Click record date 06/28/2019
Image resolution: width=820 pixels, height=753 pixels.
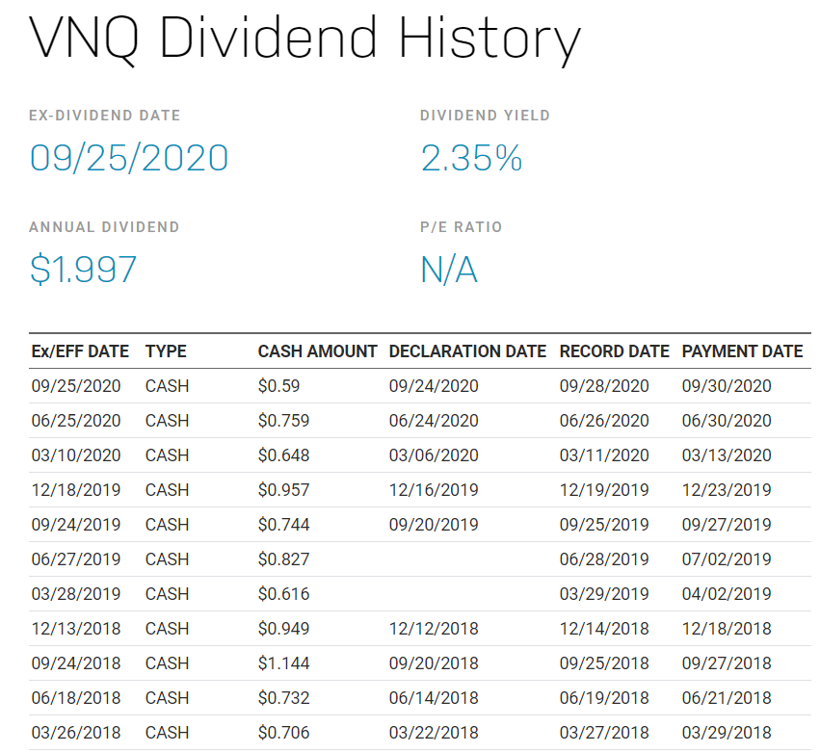tap(604, 559)
